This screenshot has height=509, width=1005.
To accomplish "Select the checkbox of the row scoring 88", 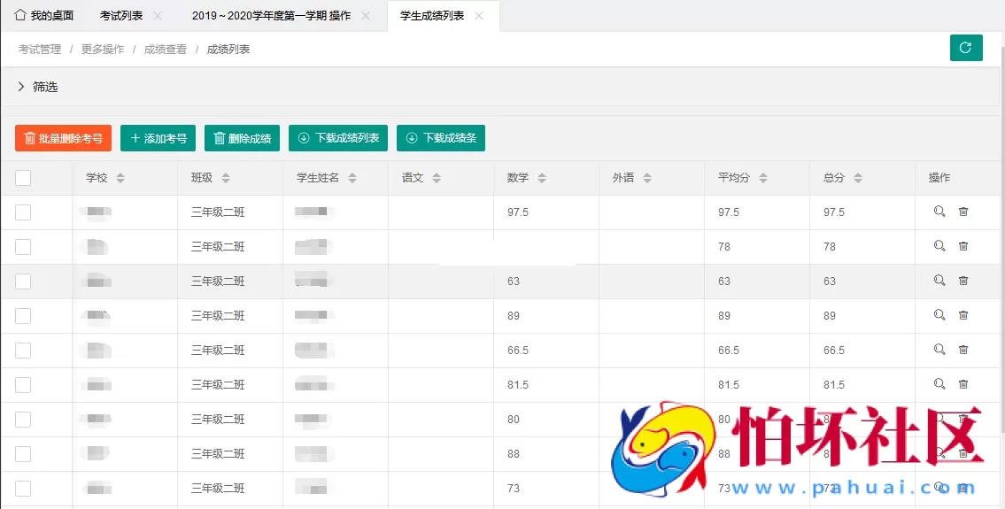I will coord(23,454).
